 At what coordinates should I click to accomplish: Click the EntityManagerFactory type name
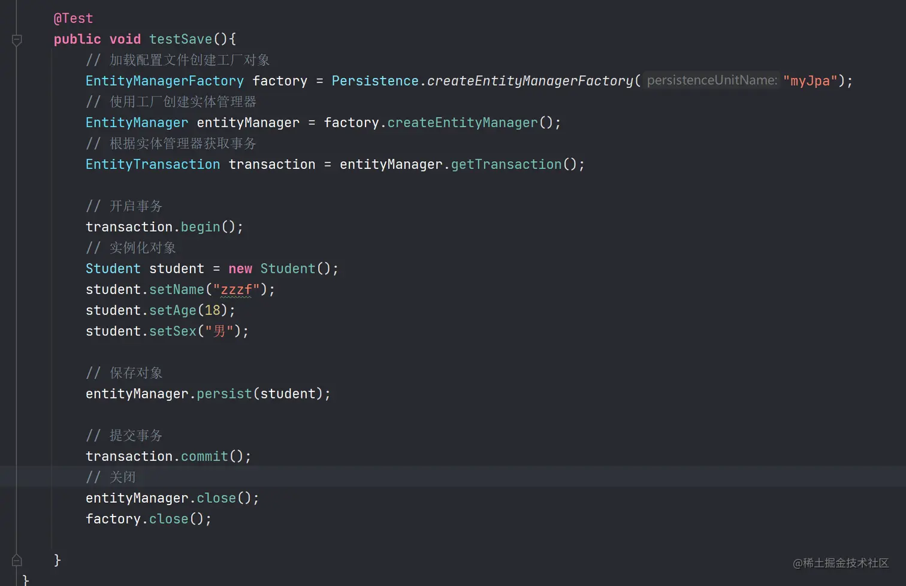[x=165, y=81]
